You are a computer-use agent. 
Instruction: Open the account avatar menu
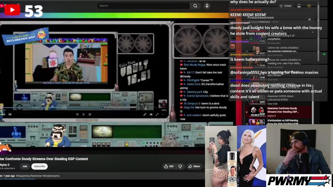point(309,6)
